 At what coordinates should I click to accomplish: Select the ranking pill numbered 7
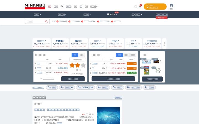(x=149, y=87)
